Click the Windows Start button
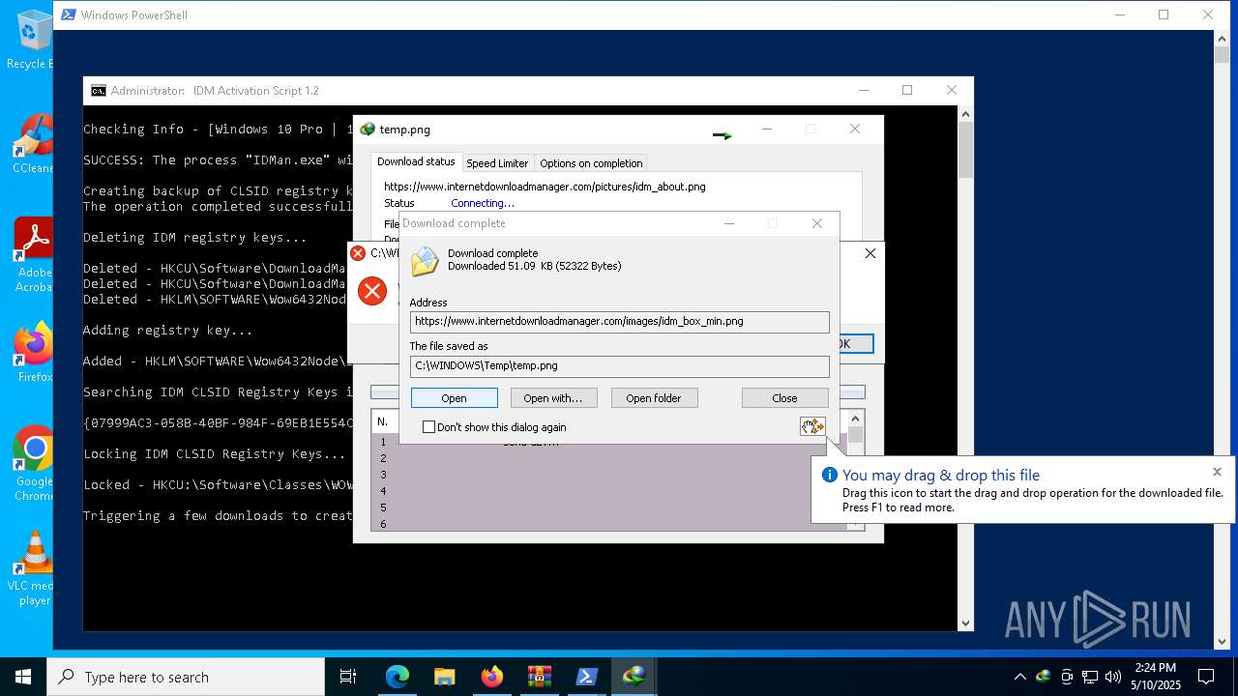1238x696 pixels. (x=23, y=677)
